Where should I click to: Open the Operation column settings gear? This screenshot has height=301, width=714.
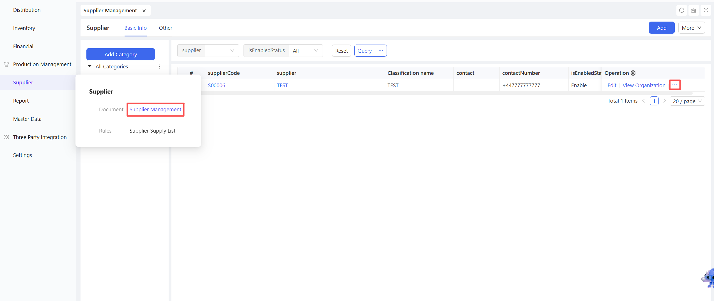point(633,73)
